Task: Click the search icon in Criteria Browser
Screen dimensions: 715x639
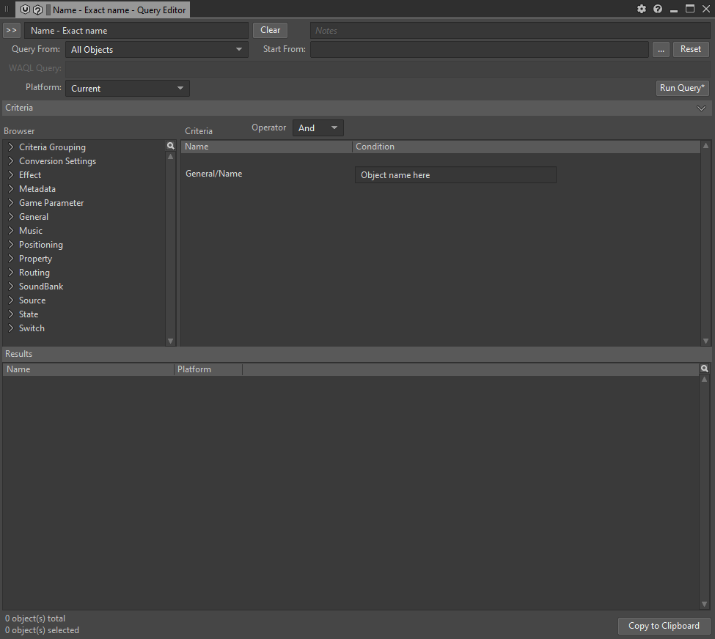Action: [x=171, y=147]
